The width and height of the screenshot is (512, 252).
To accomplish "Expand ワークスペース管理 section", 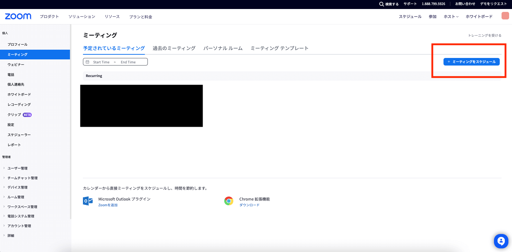I will tap(22, 207).
